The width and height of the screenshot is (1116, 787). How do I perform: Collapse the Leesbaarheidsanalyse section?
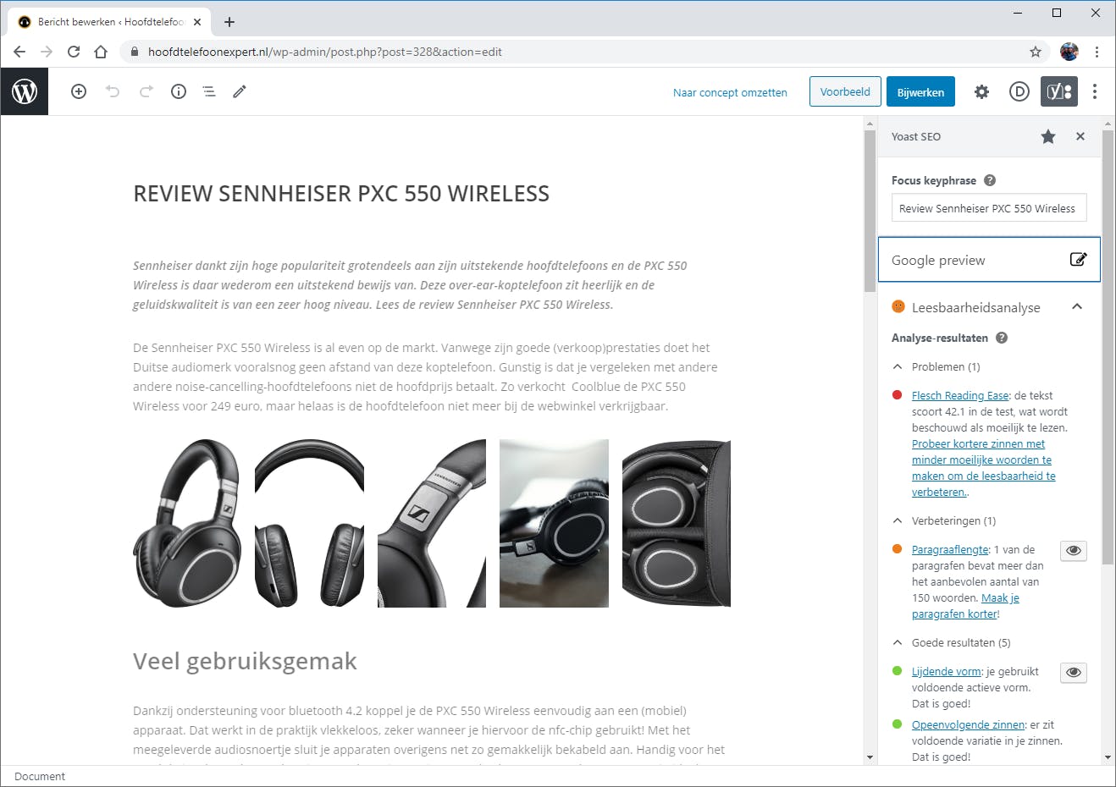(1077, 306)
